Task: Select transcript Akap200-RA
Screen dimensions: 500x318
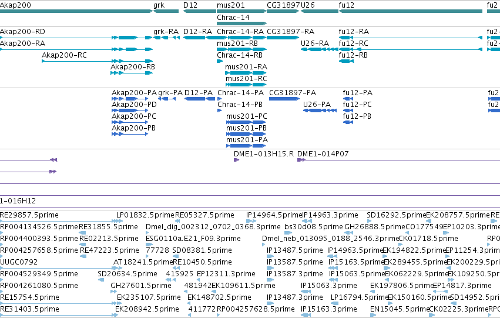Action: tap(22, 43)
